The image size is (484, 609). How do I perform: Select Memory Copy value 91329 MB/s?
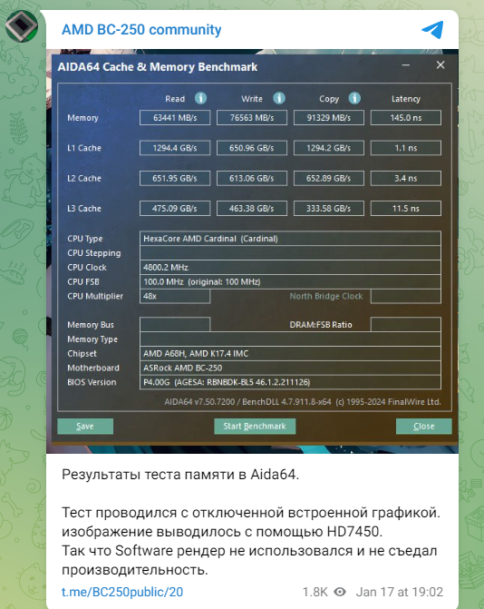(329, 118)
